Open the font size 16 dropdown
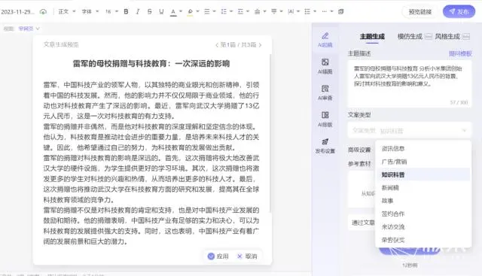Viewport: 482px width, 276px height. coord(111,12)
